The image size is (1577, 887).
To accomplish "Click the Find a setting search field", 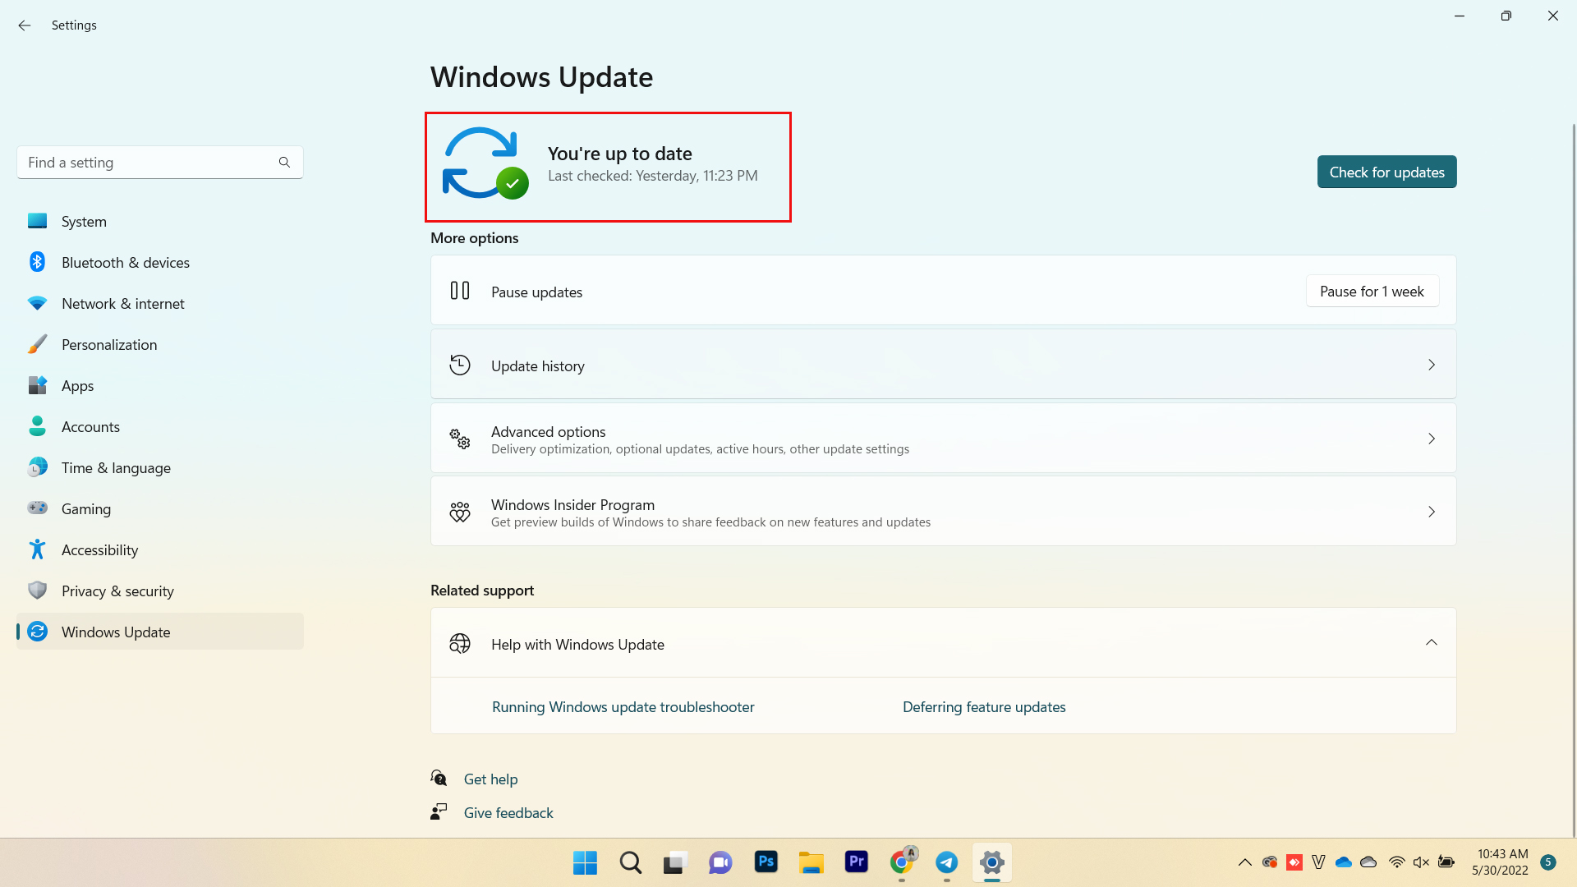I will point(160,163).
